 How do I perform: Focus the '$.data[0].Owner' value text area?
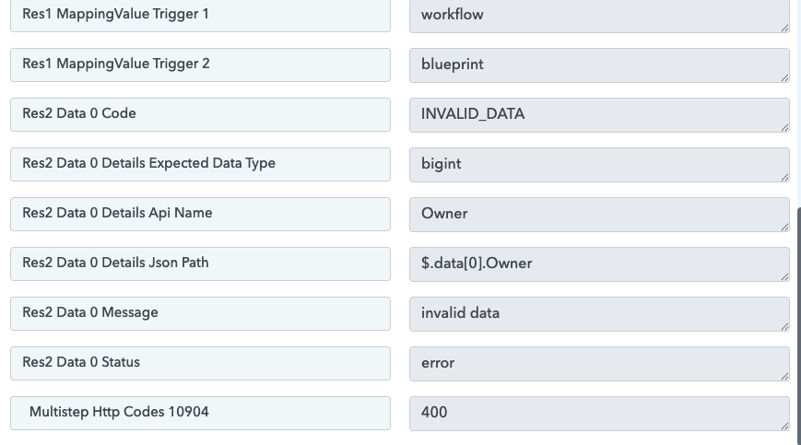tap(598, 264)
